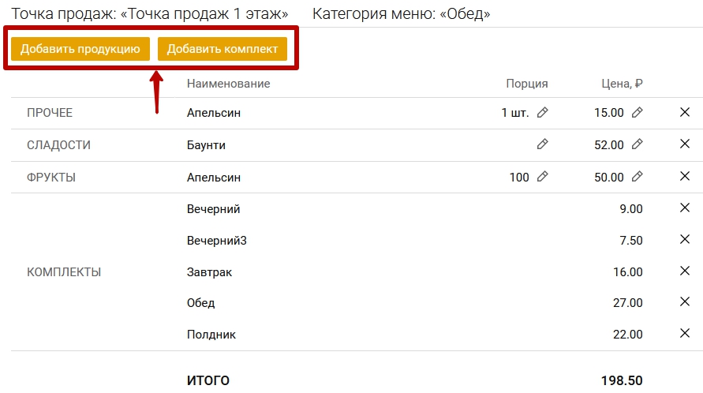Viewport: 703px width, 393px height.
Task: Click the 27.00 price of Обед
Action: point(628,303)
